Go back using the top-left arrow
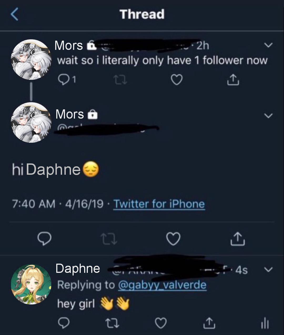The height and width of the screenshot is (335, 284). tap(14, 14)
